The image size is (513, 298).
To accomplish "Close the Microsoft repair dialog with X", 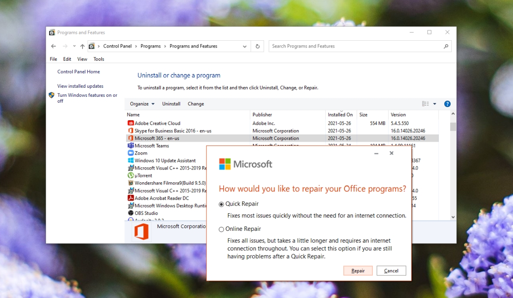I will 392,153.
